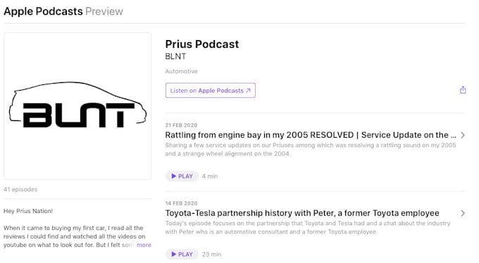Viewport: 479px width, 263px height.
Task: Click the Preview label in header
Action: [x=104, y=11]
